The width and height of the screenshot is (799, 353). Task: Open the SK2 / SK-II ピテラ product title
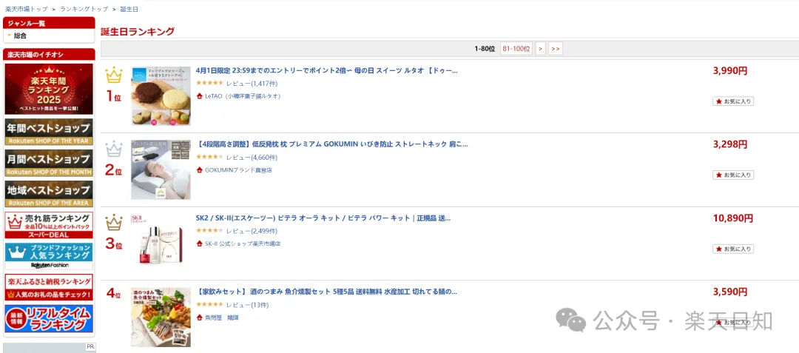pyautogui.click(x=323, y=218)
